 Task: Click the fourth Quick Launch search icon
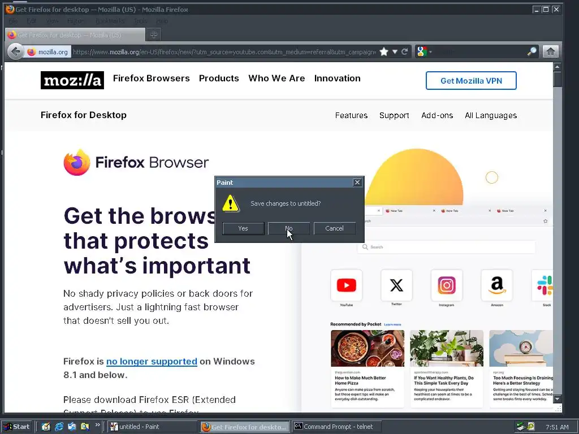(x=85, y=427)
